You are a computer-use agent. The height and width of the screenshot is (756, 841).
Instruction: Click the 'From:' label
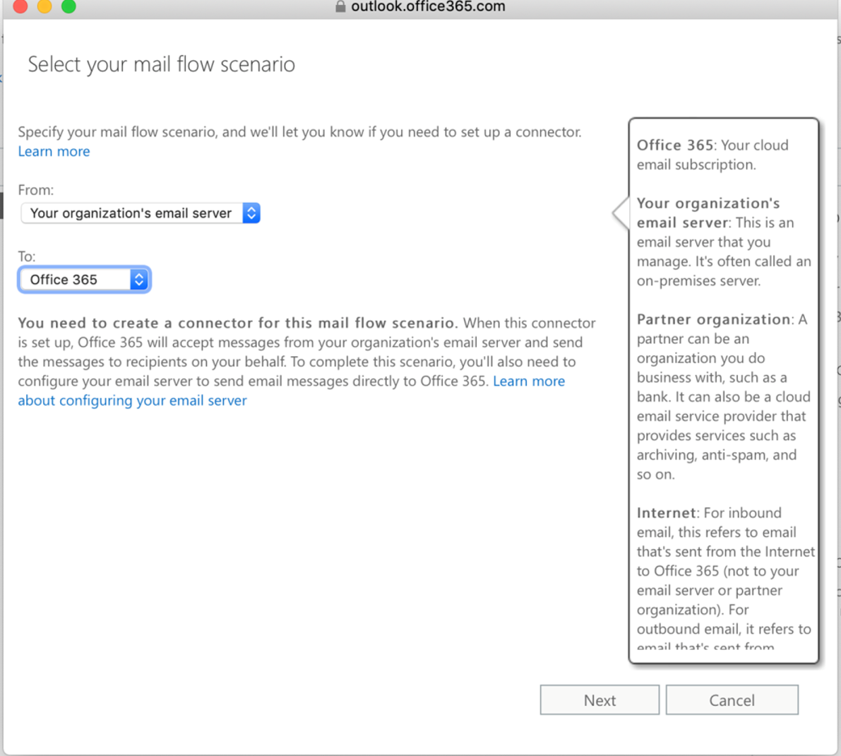(x=36, y=190)
